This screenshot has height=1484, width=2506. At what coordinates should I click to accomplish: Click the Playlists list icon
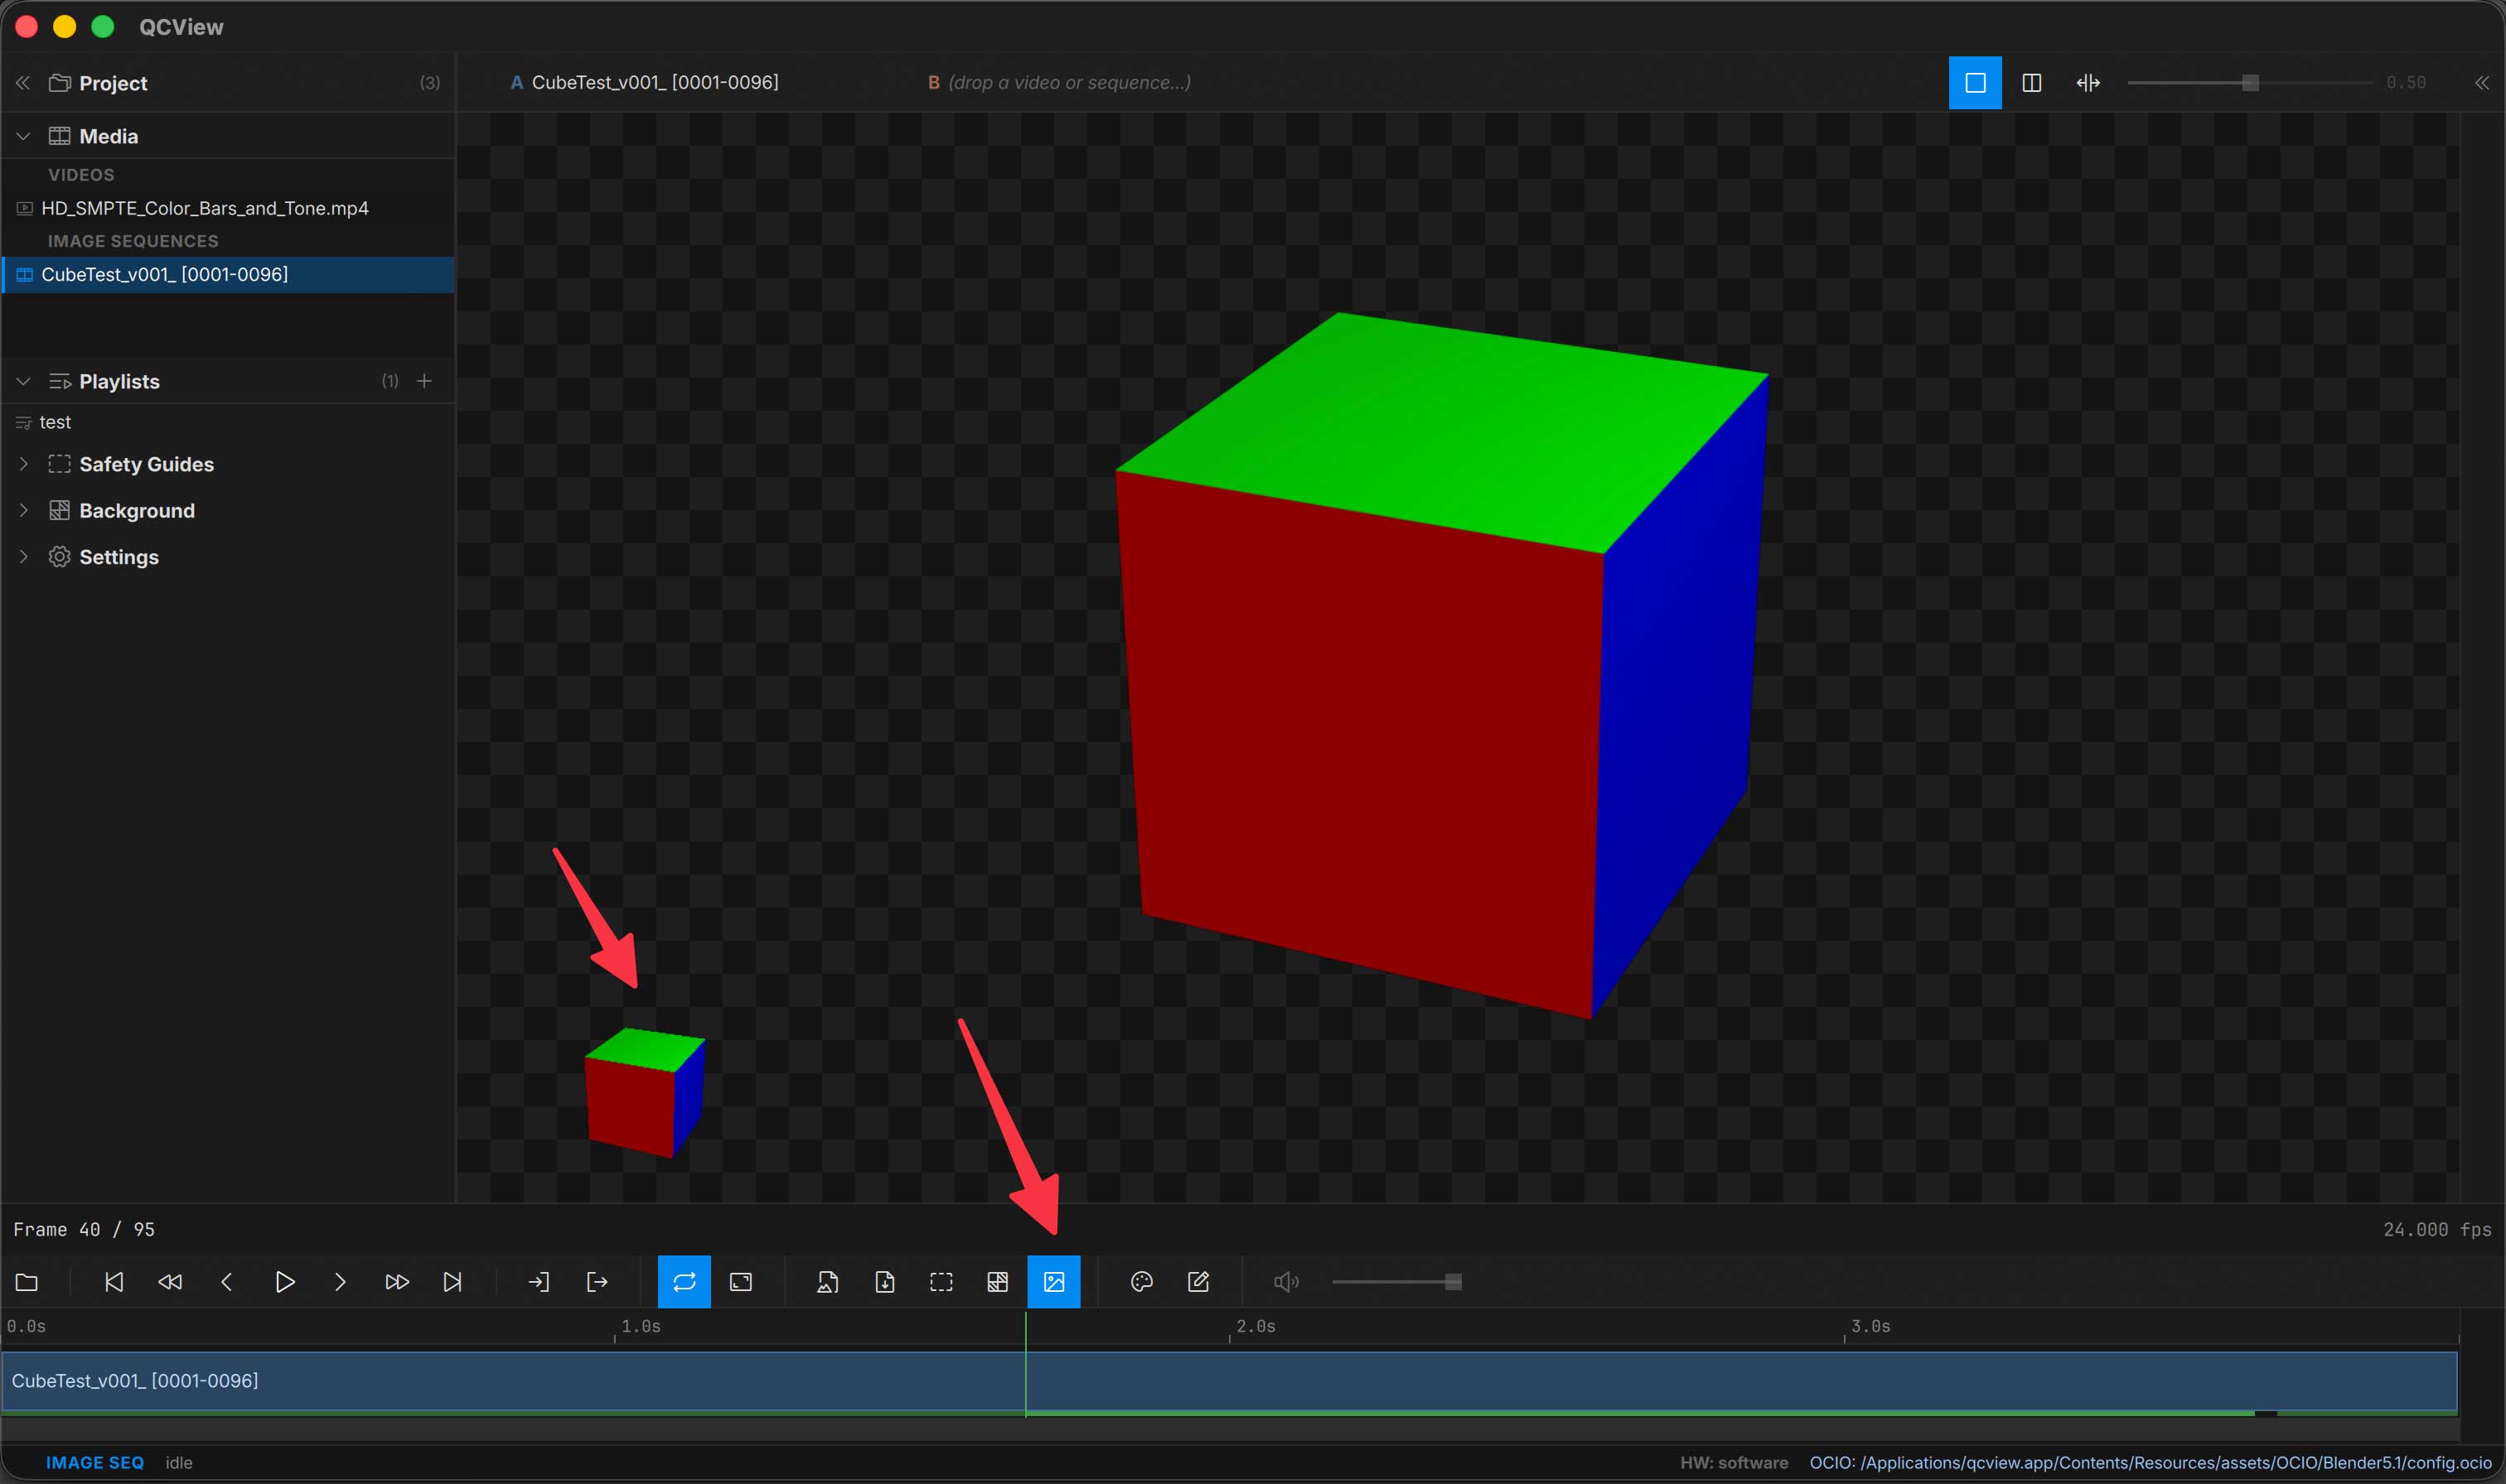coord(60,381)
